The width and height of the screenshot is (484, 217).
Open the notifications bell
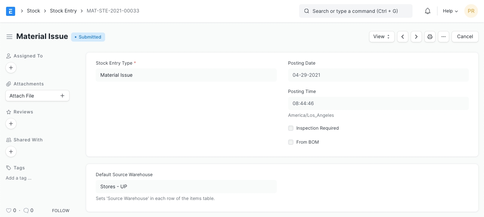coord(428,11)
